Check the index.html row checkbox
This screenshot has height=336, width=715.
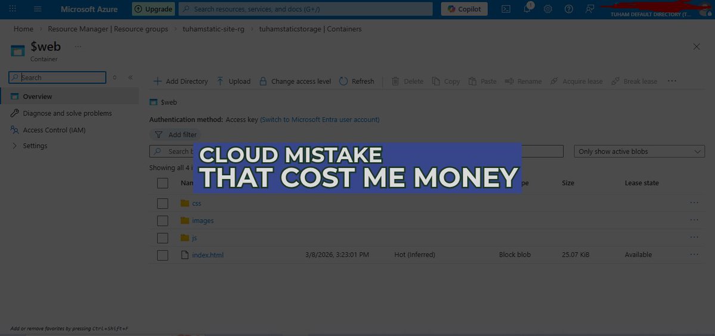162,256
